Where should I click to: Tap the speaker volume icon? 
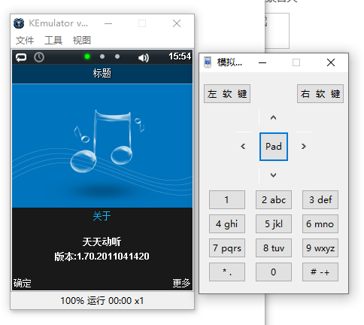[144, 58]
